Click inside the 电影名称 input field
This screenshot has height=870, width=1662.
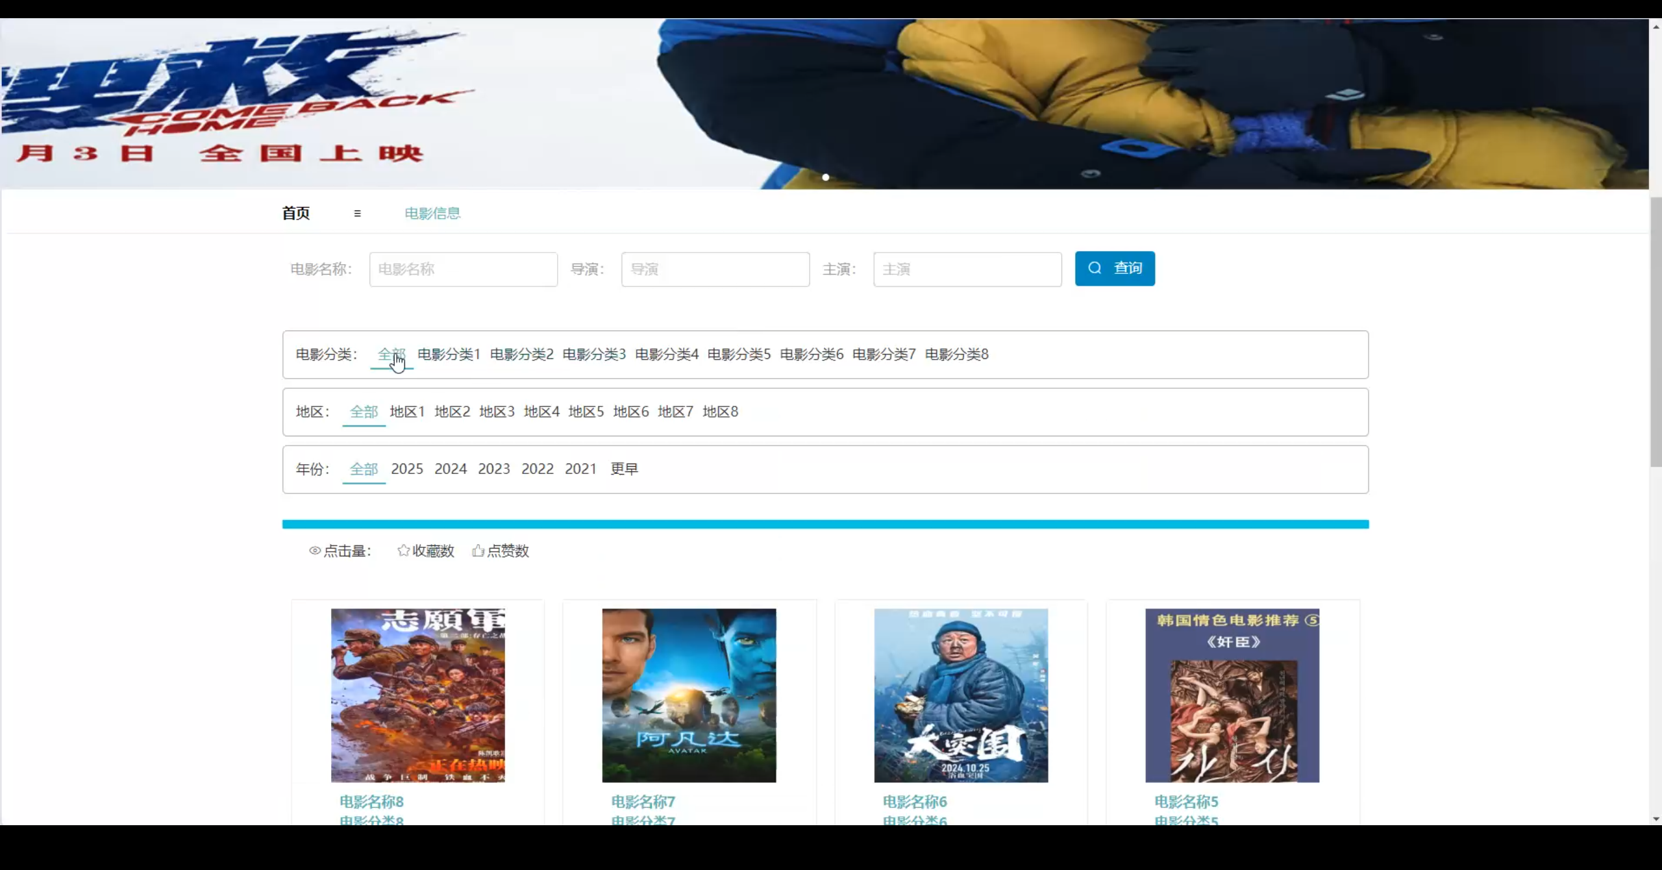463,269
